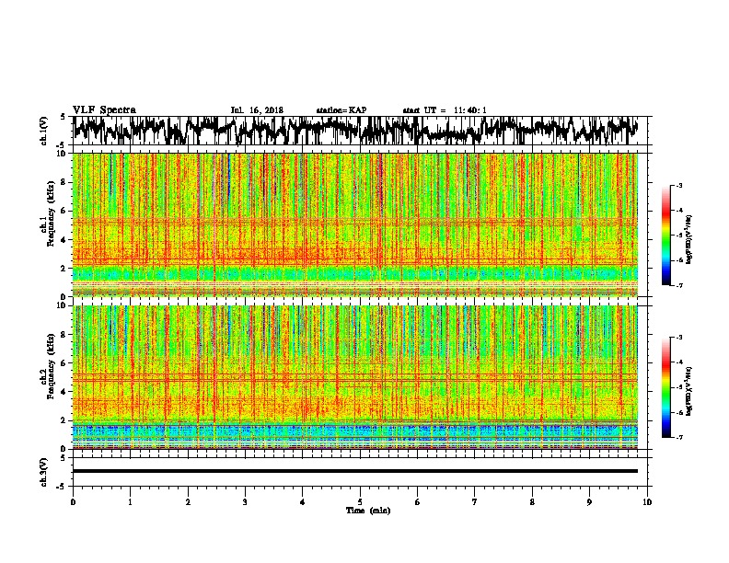The image size is (729, 563).
Task: Click the "5" tick on ch.3(V) axis
Action: pos(63,458)
